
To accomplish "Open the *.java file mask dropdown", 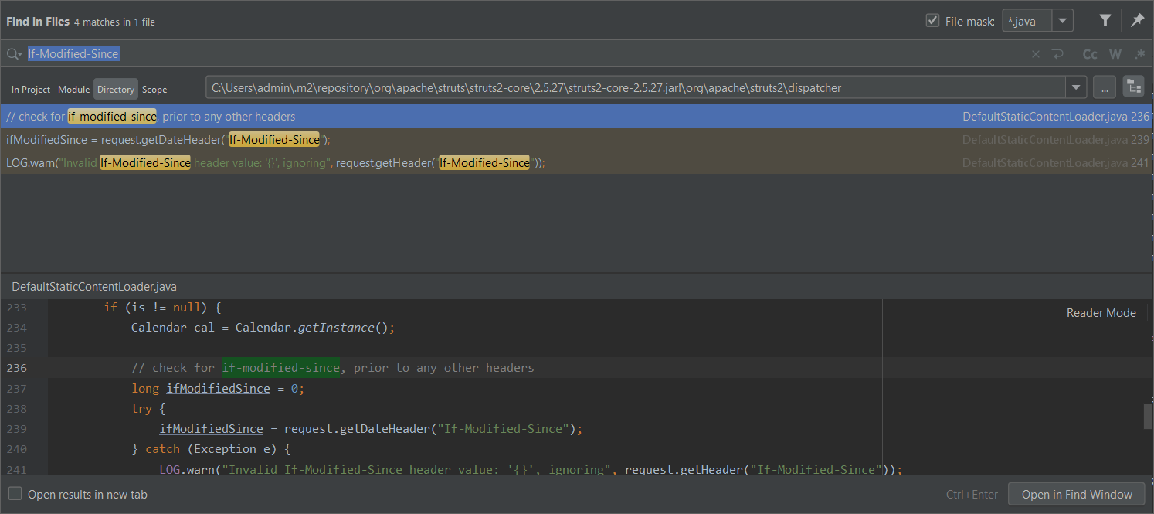I will click(1064, 21).
